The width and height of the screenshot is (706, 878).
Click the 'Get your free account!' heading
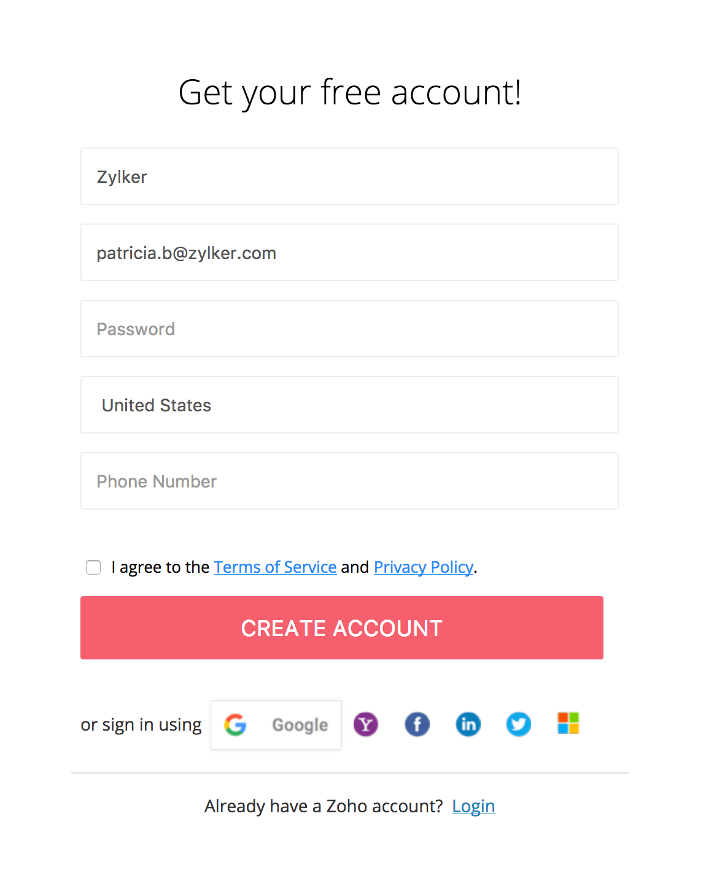click(x=349, y=93)
